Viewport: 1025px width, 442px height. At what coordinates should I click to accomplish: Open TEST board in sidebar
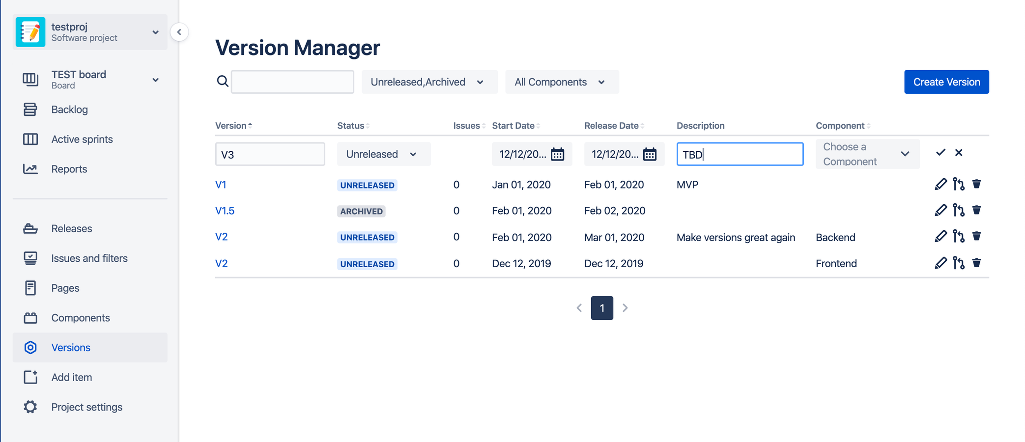coord(90,80)
